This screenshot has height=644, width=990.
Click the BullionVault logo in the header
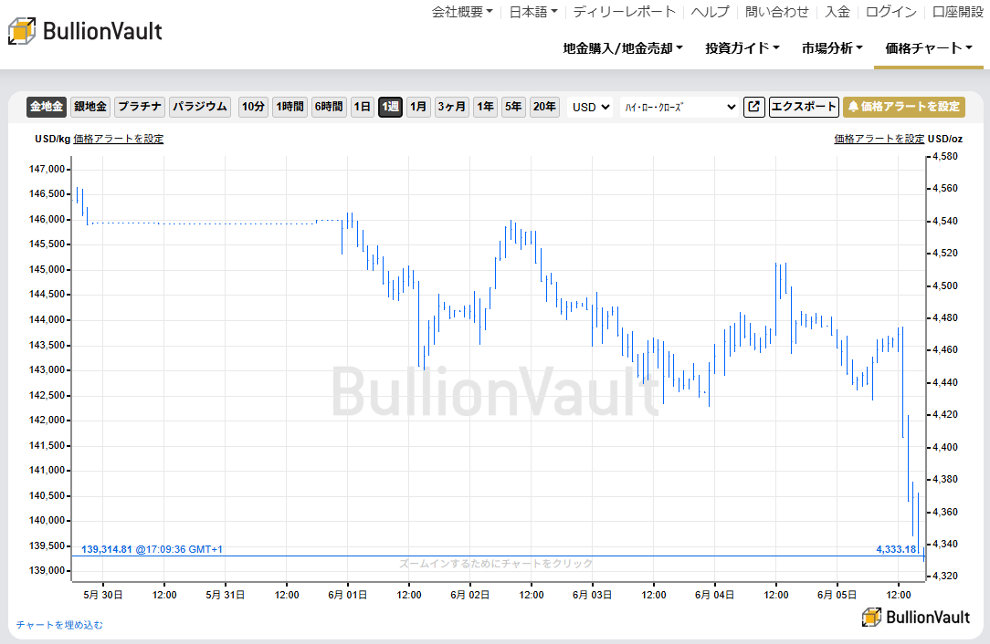click(85, 31)
